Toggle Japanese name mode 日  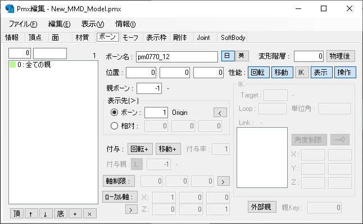click(x=228, y=56)
